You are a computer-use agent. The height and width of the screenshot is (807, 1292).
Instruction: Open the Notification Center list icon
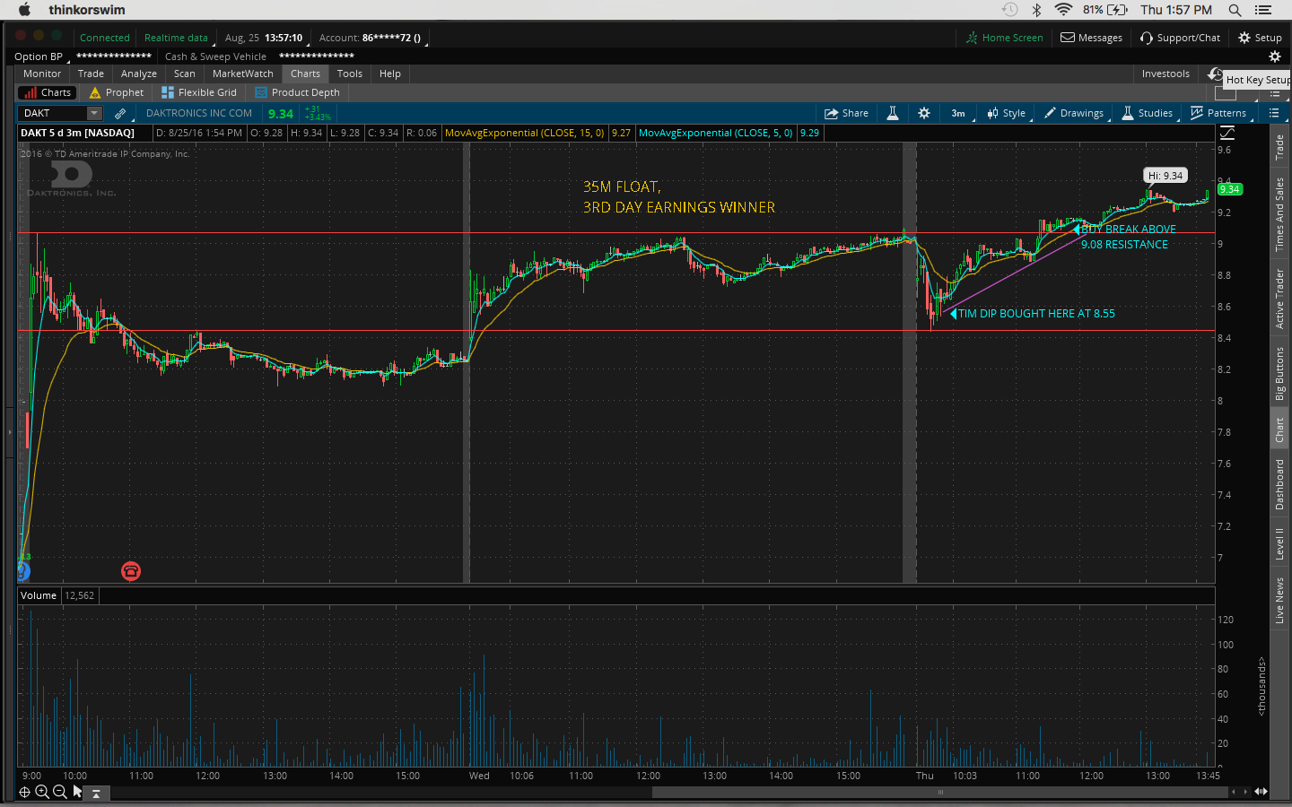click(1263, 10)
